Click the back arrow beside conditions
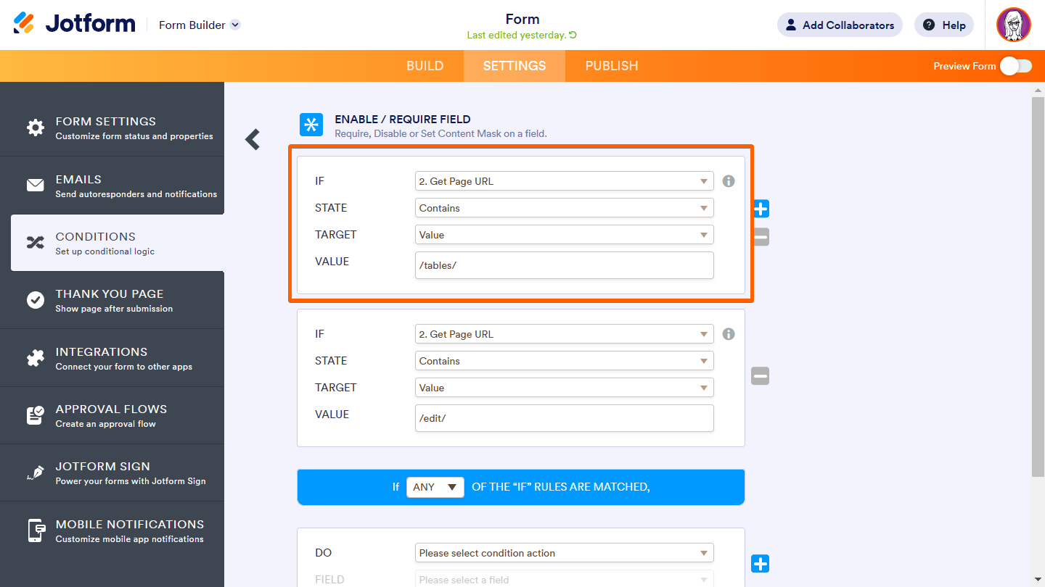Viewport: 1045px width, 587px height. pos(253,139)
